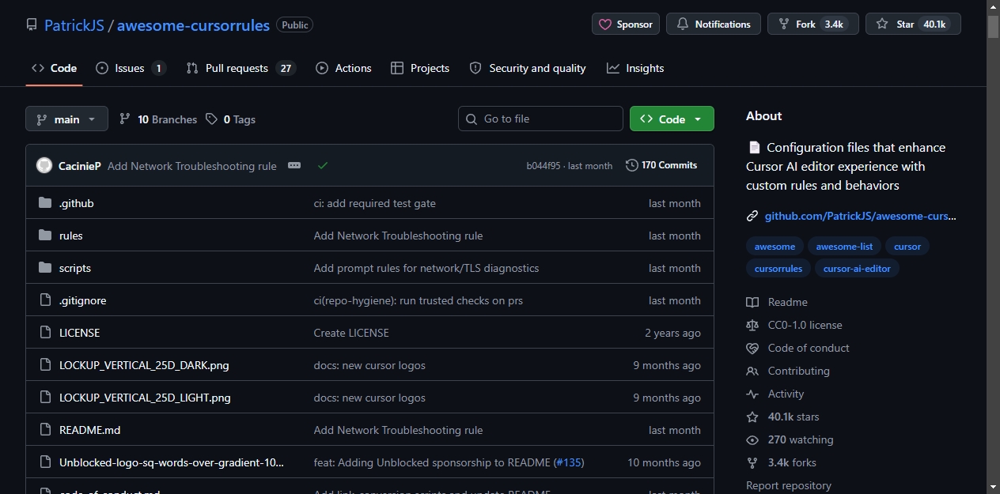
Task: Open the Projects tab
Action: (420, 68)
